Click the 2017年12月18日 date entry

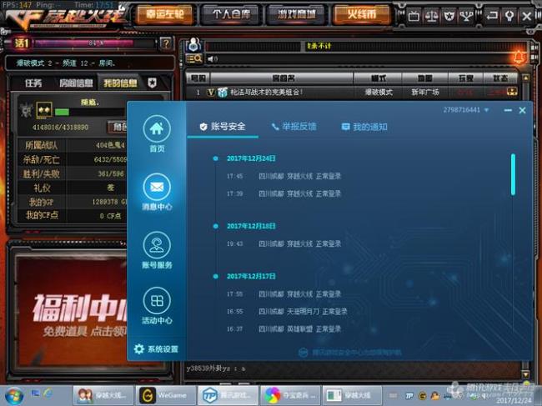[251, 226]
